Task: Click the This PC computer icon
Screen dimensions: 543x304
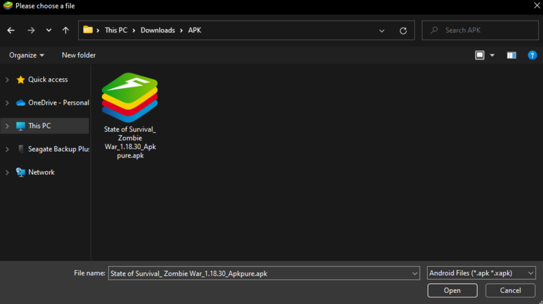Action: point(20,126)
